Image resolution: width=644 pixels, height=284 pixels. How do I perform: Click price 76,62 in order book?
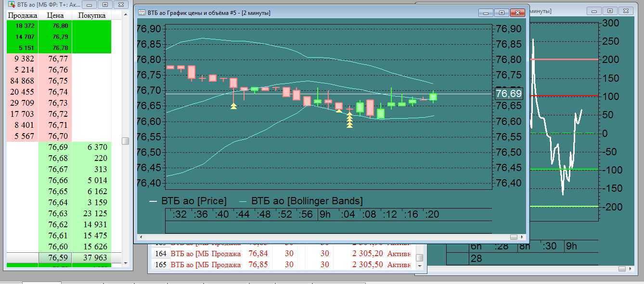[58, 224]
